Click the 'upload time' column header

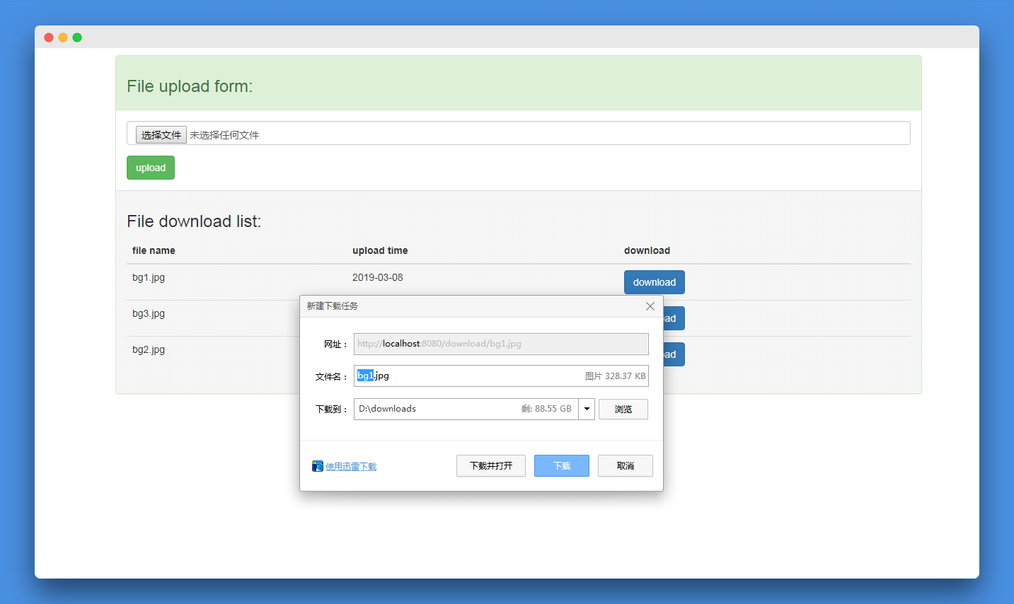coord(380,250)
